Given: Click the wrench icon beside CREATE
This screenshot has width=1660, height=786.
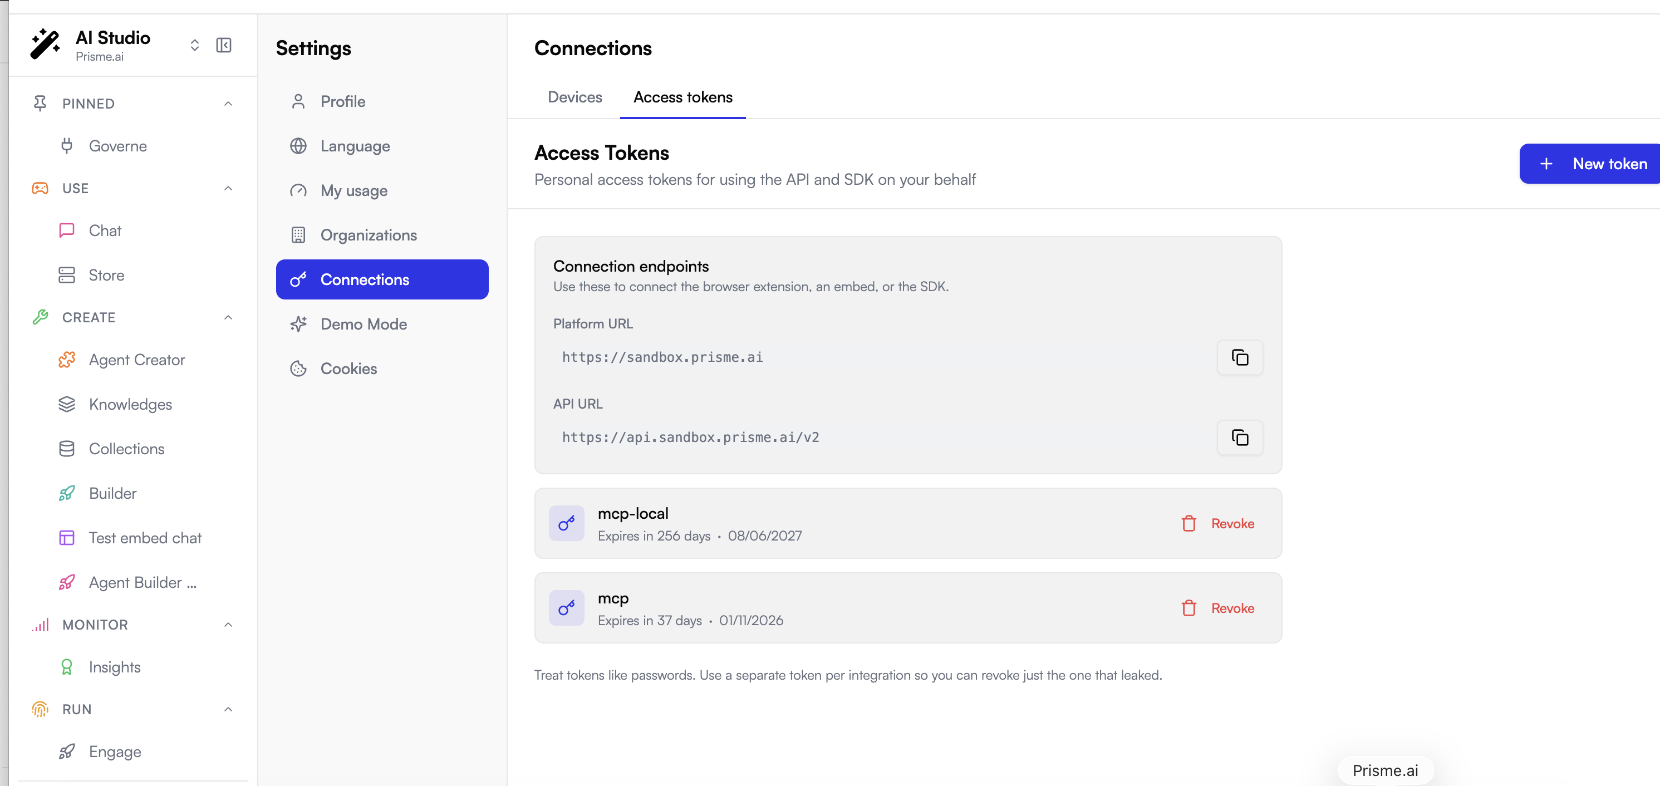Looking at the screenshot, I should pyautogui.click(x=40, y=318).
